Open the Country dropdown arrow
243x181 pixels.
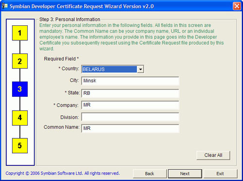pos(140,70)
